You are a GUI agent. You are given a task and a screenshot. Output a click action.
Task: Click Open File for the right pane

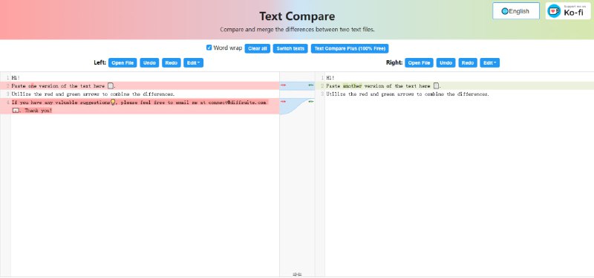coord(419,63)
